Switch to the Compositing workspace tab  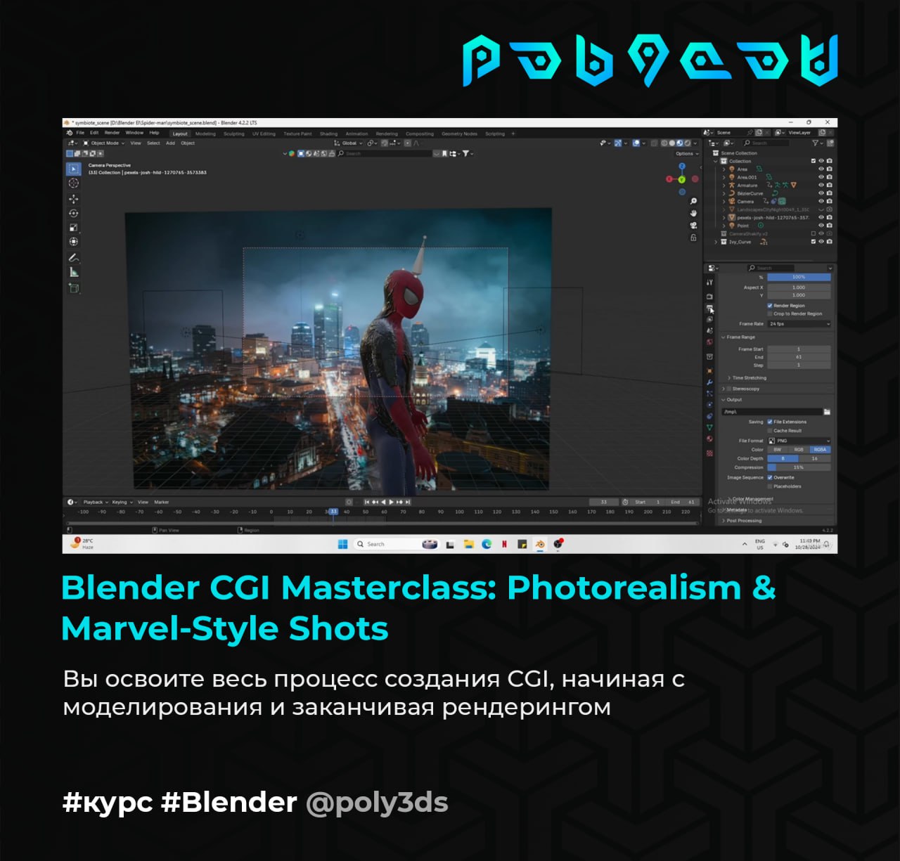click(420, 134)
